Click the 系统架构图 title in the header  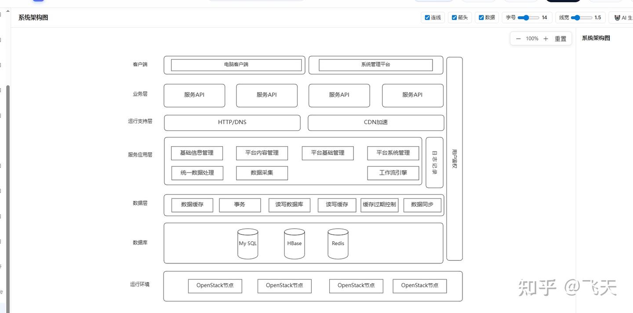click(33, 18)
